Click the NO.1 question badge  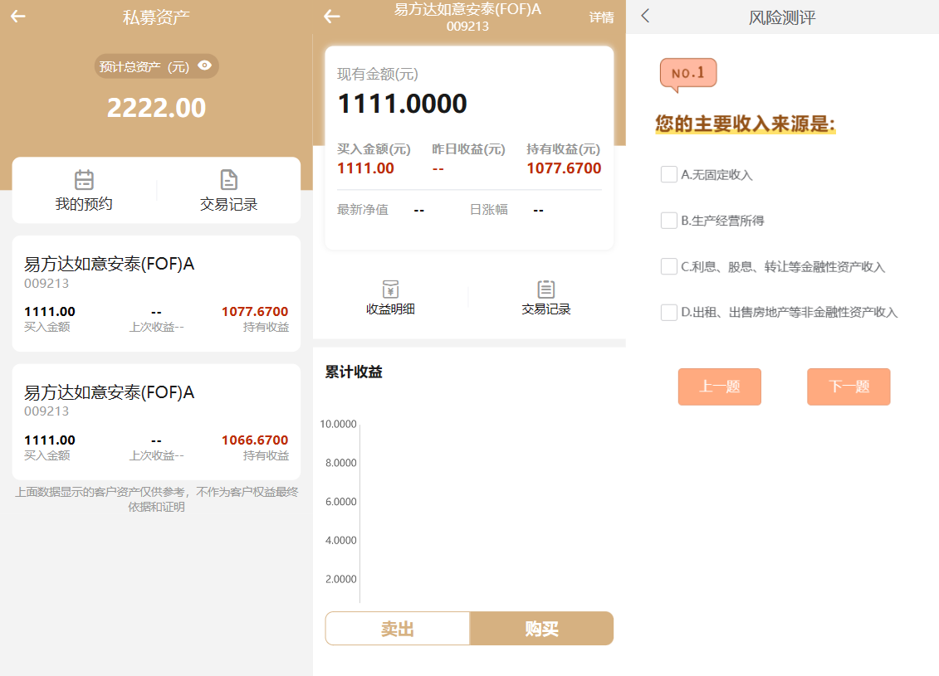tap(687, 74)
